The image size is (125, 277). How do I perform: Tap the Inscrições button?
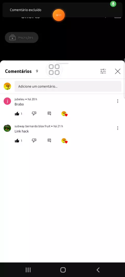click(x=22, y=37)
